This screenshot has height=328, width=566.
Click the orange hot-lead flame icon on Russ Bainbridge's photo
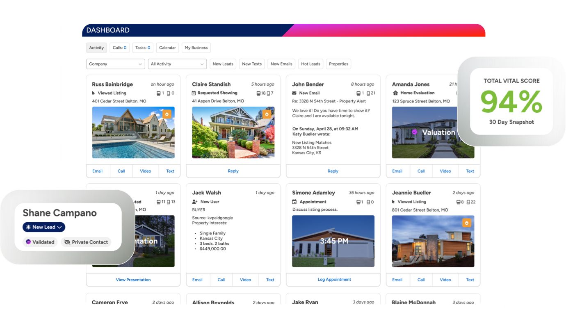click(x=167, y=114)
